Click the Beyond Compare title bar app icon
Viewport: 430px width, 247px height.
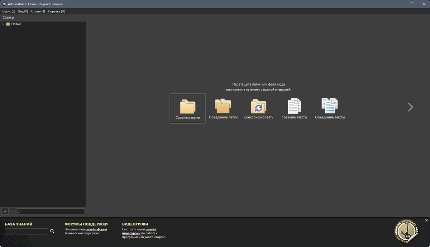tap(4, 4)
